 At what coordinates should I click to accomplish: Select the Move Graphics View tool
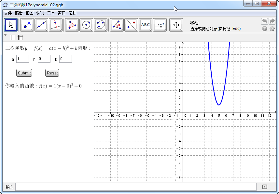click(x=176, y=25)
